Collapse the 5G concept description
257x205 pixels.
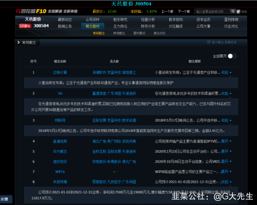tap(226, 93)
